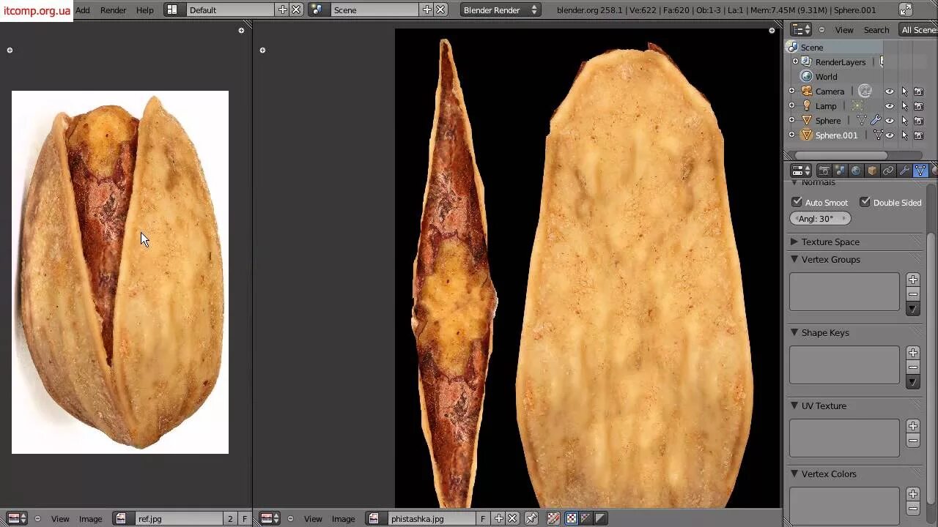Toggle fake user F for phistashka.jpg
The height and width of the screenshot is (527, 938).
[x=483, y=518]
